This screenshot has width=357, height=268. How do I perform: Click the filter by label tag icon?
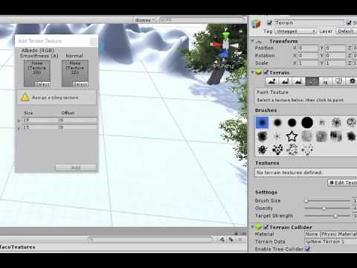(x=231, y=240)
